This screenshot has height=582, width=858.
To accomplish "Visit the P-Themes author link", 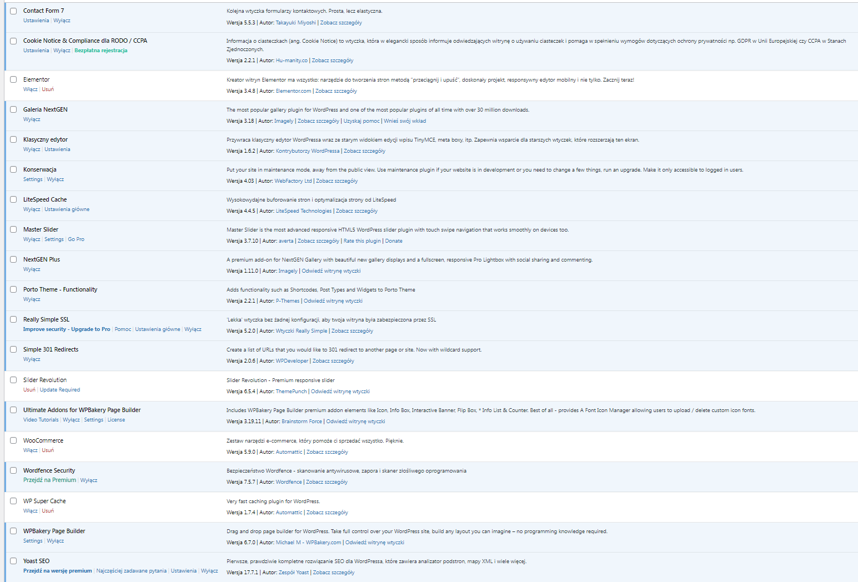I will (288, 301).
